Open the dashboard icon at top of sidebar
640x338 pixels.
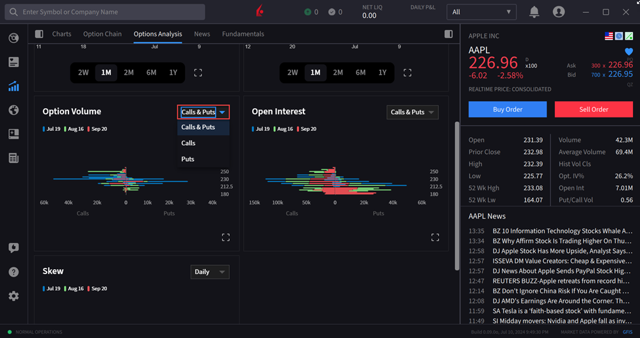tap(13, 38)
